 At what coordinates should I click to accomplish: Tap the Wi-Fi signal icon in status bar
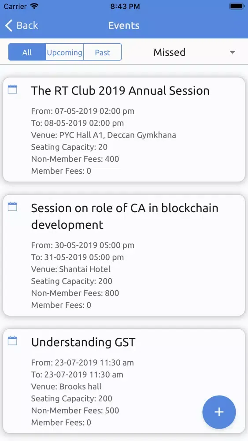[34, 6]
